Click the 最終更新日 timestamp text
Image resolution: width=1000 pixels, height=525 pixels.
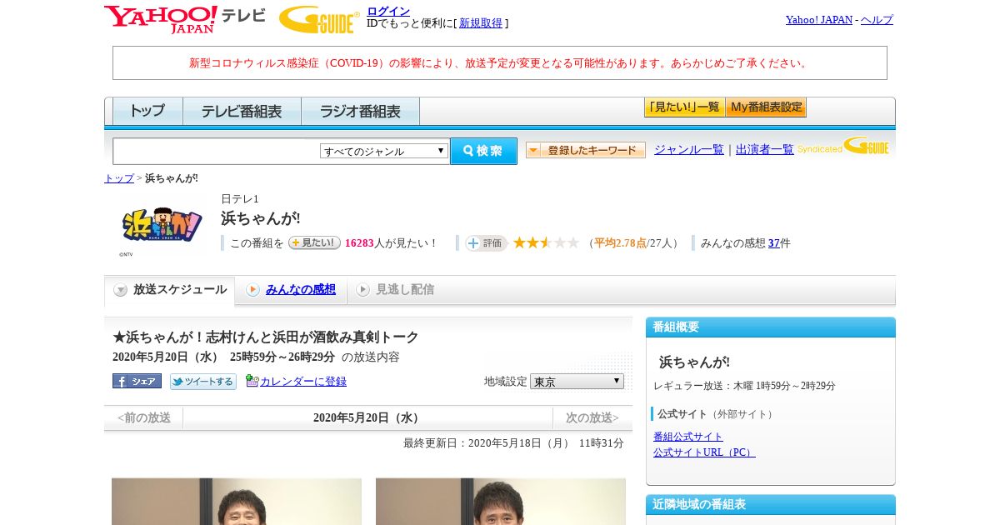513,443
